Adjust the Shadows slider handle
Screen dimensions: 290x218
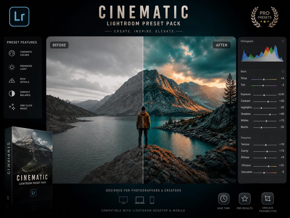[x=270, y=115]
